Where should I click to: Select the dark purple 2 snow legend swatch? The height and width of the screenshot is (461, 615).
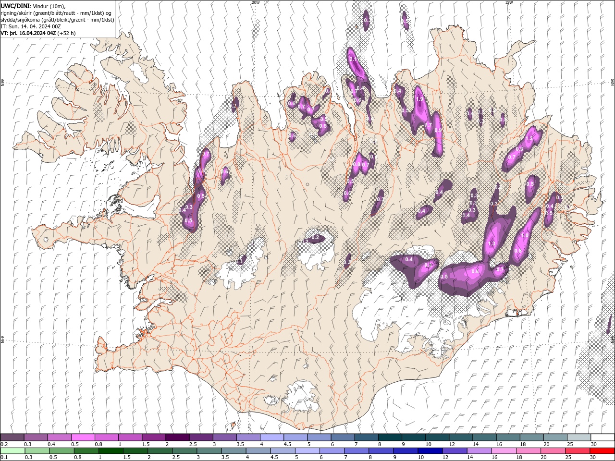[177, 437]
